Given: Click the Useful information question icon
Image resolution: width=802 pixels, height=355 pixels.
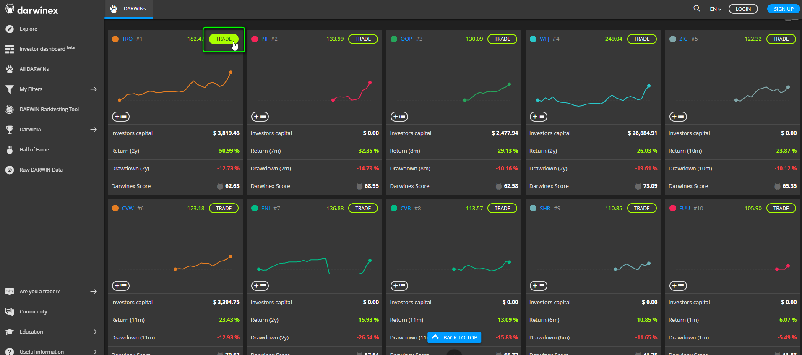Looking at the screenshot, I should tap(10, 352).
